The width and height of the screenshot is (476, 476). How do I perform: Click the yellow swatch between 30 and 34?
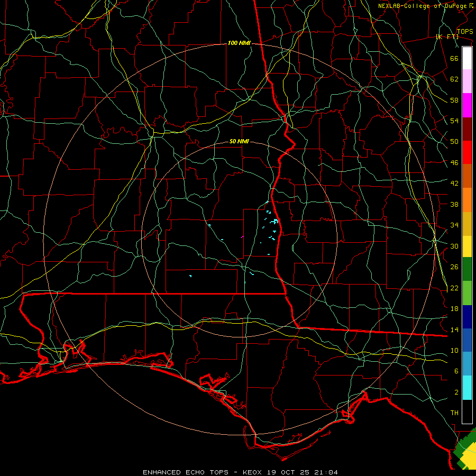tap(467, 246)
